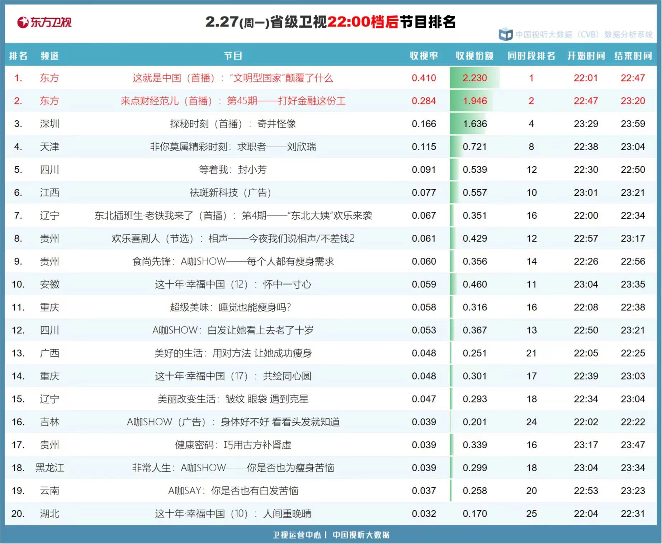Click share bar value 1.946

tap(475, 101)
